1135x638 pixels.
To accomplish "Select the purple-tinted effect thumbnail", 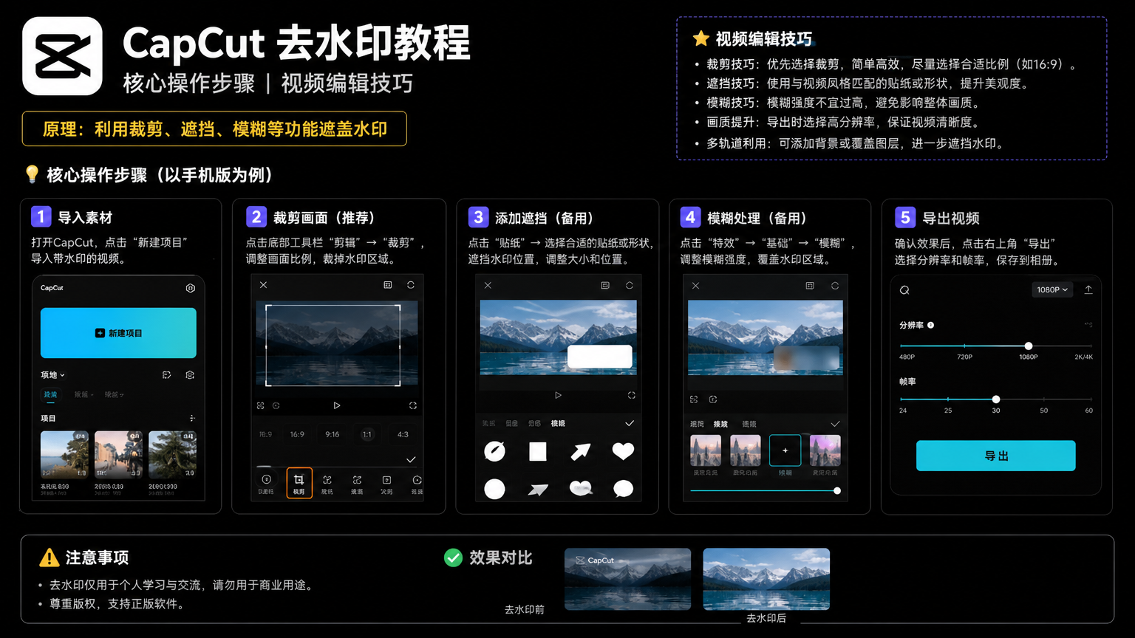I will (825, 450).
